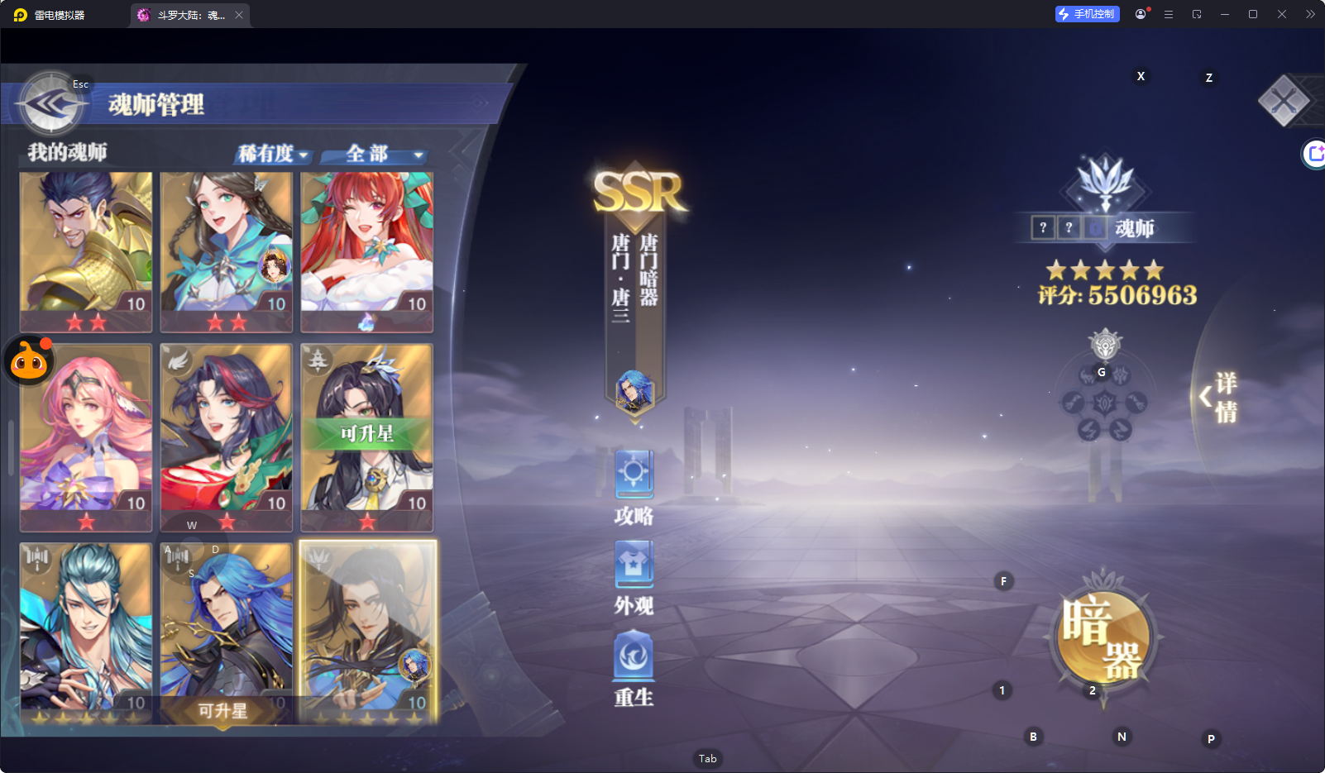Image resolution: width=1325 pixels, height=773 pixels.
Task: Click the 手机控制 button in title bar
Action: pyautogui.click(x=1087, y=14)
